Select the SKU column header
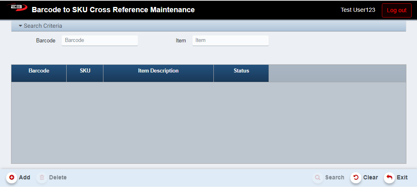This screenshot has width=417, height=187. (85, 71)
